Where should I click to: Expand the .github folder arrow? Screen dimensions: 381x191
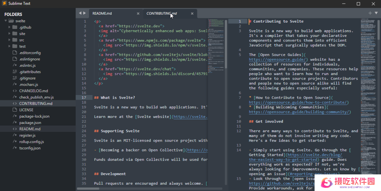[x=10, y=27]
